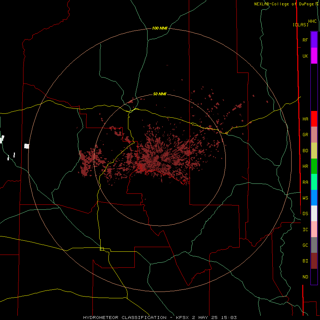Click the GC gray legend swatch
Screen dimensions: 320x320
click(314, 245)
